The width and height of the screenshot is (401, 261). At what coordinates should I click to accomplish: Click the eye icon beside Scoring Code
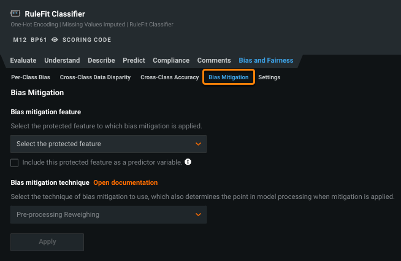pyautogui.click(x=55, y=39)
